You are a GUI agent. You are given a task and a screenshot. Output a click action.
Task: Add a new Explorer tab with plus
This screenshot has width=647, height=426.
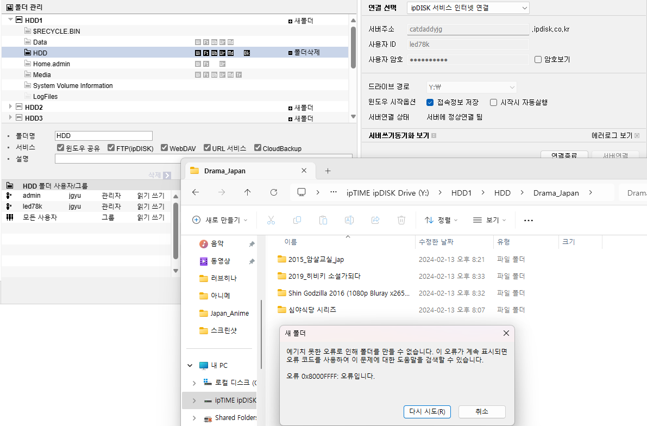(328, 171)
